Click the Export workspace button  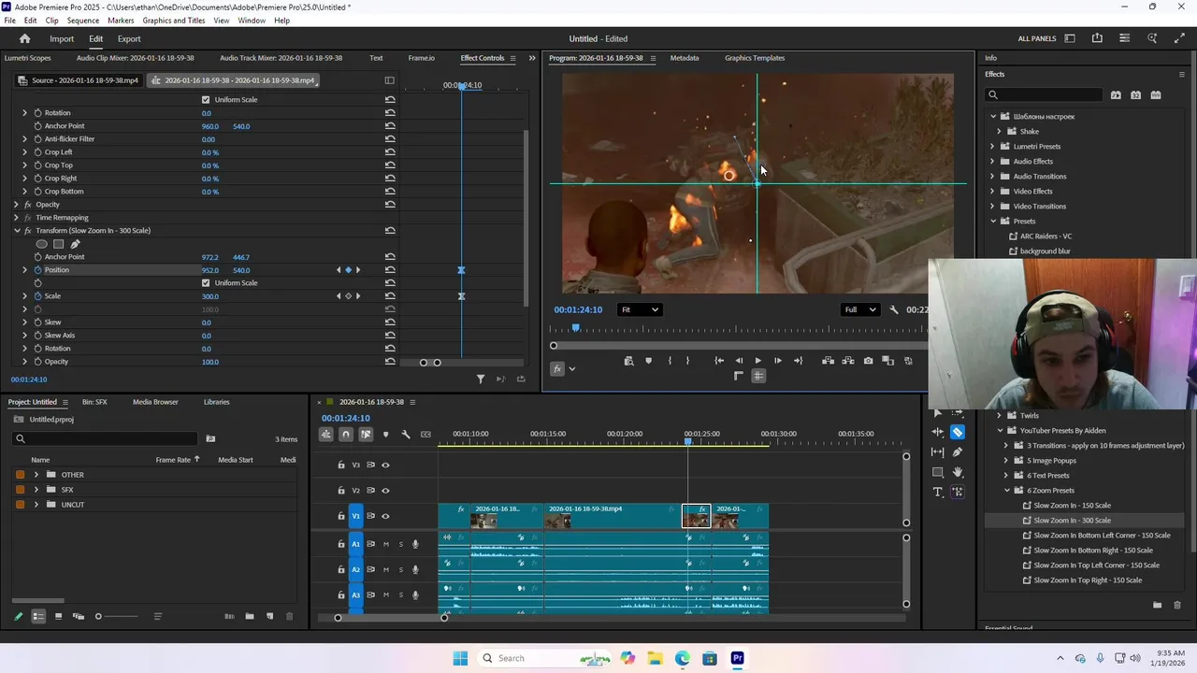129,39
